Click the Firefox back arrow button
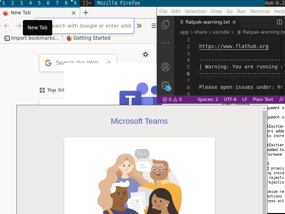285x214 pixels. click(x=7, y=26)
